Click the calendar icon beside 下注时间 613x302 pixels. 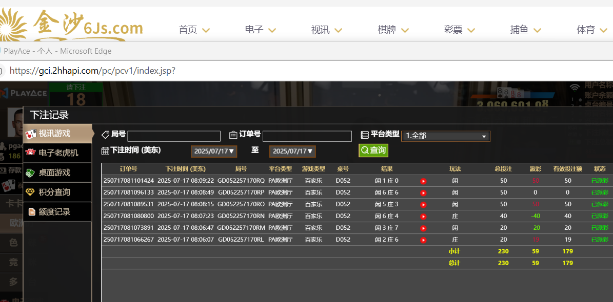click(x=105, y=150)
